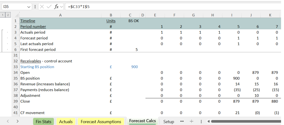Select column header I
This screenshot has width=284, height=125.
pos(232,15)
